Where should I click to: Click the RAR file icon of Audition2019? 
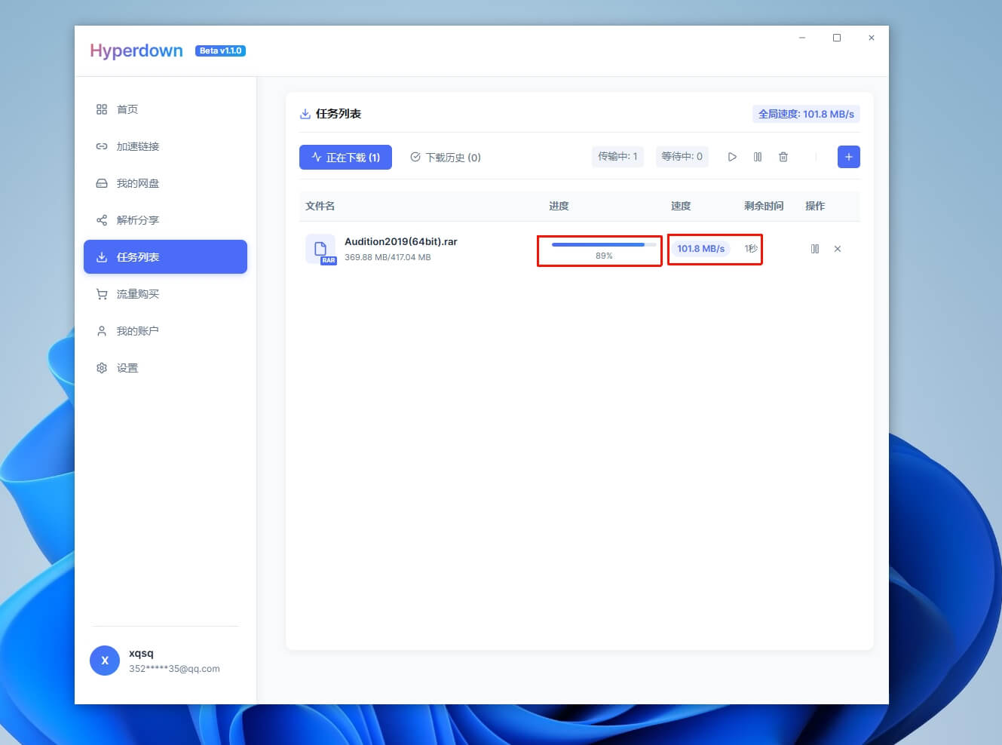321,249
